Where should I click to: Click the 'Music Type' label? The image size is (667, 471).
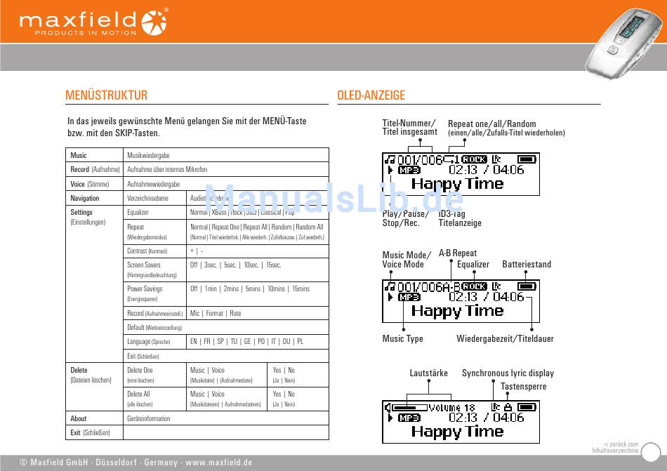click(x=402, y=339)
